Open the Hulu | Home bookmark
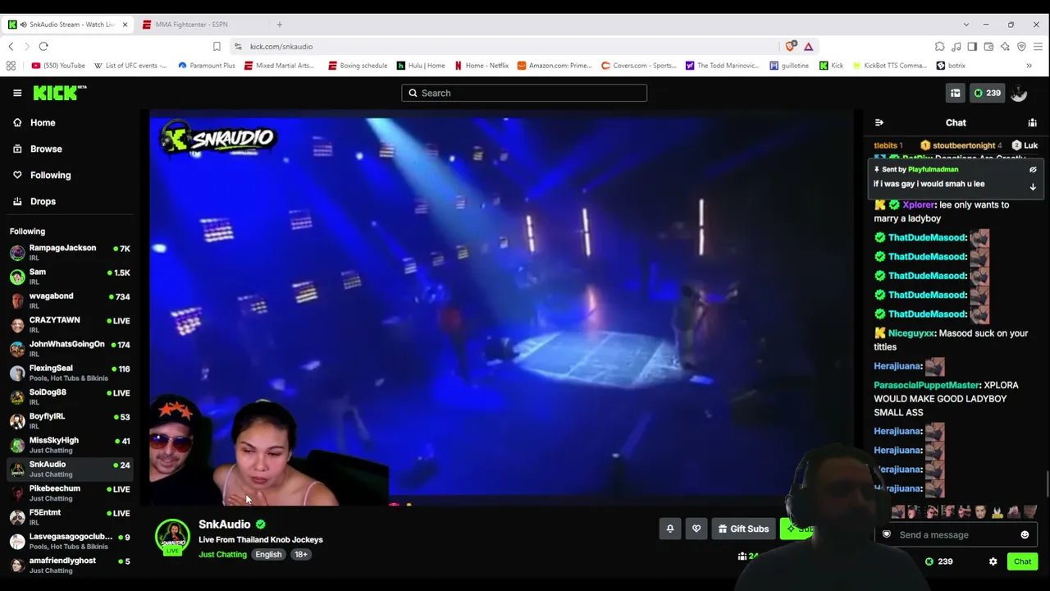The image size is (1050, 591). pyautogui.click(x=421, y=66)
